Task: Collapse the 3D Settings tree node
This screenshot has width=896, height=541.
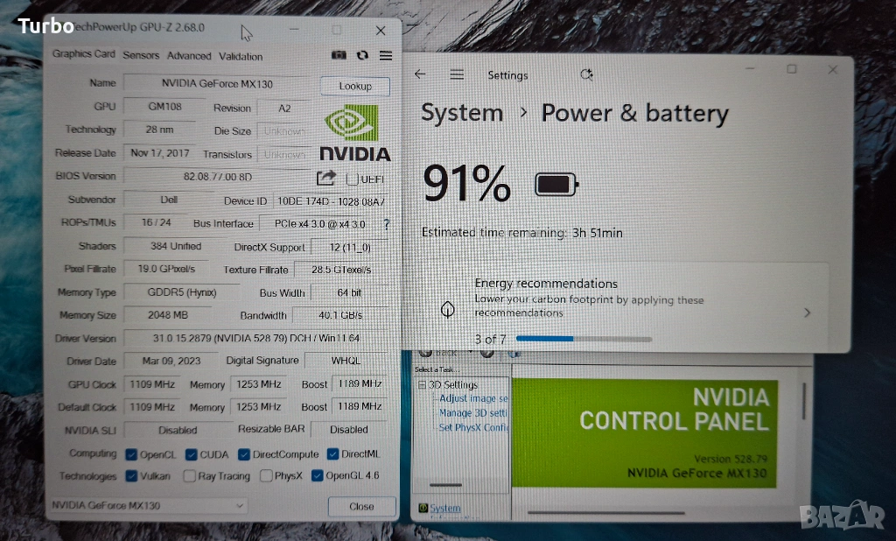Action: point(422,385)
